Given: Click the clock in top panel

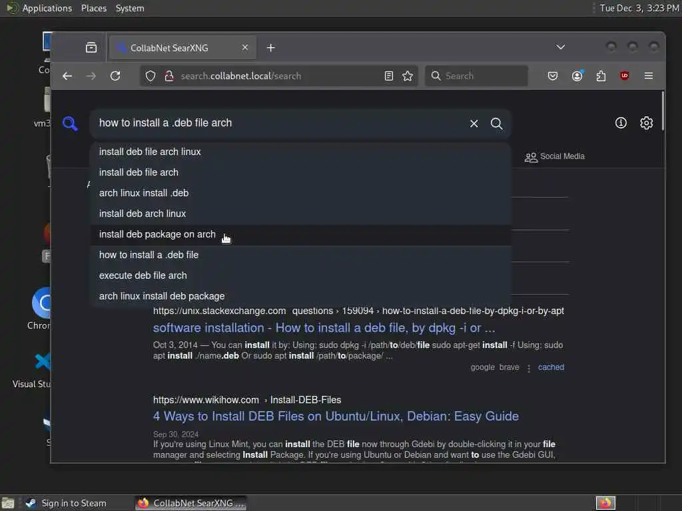Looking at the screenshot, I should [x=639, y=8].
